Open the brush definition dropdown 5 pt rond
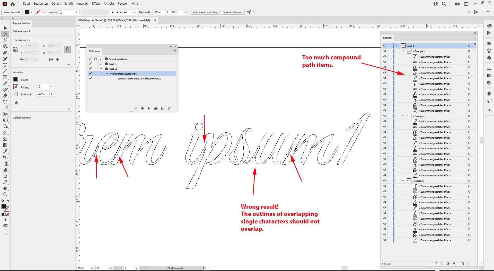Viewport: 494px width, 271px height. (x=135, y=12)
